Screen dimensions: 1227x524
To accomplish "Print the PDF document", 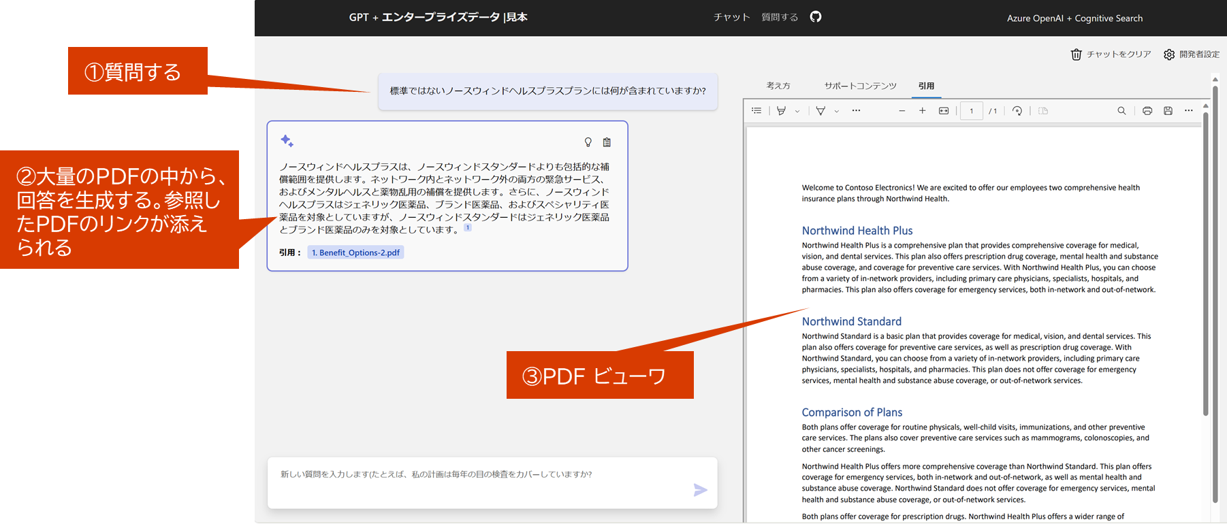I will (1147, 110).
